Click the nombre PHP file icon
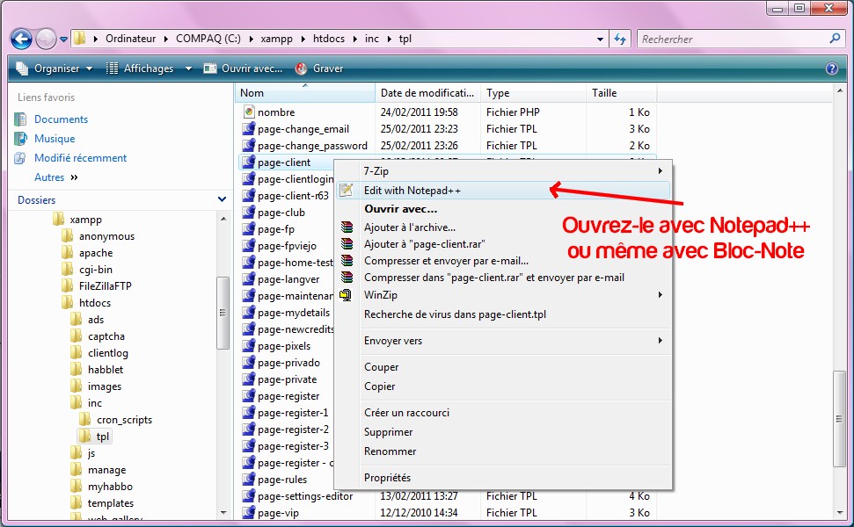Viewport: 854px width, 527px height. click(x=249, y=112)
